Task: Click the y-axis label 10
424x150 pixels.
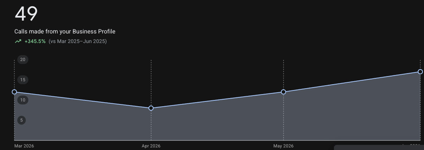Action: pos(23,100)
